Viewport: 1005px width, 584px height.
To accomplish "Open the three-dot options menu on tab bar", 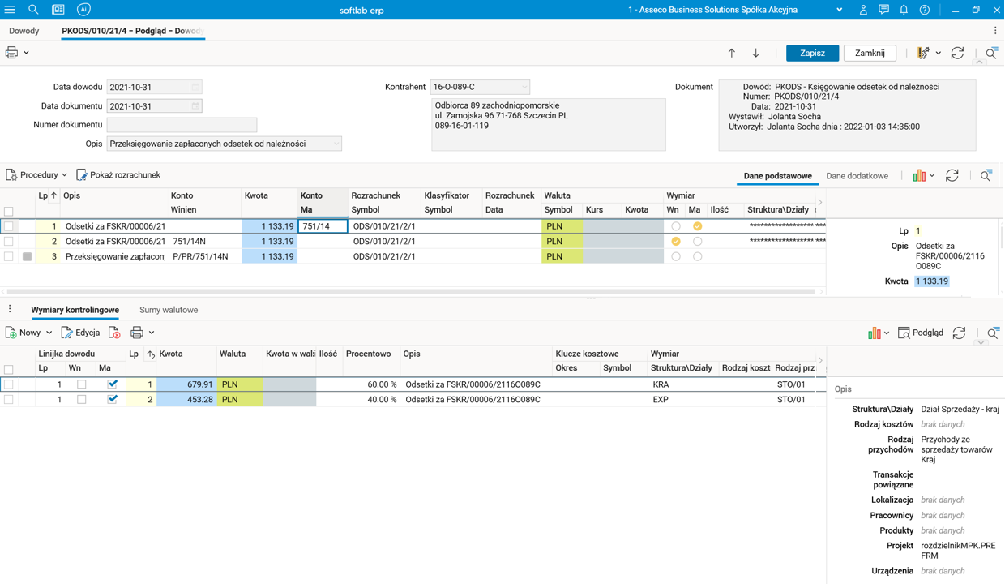I will [995, 31].
